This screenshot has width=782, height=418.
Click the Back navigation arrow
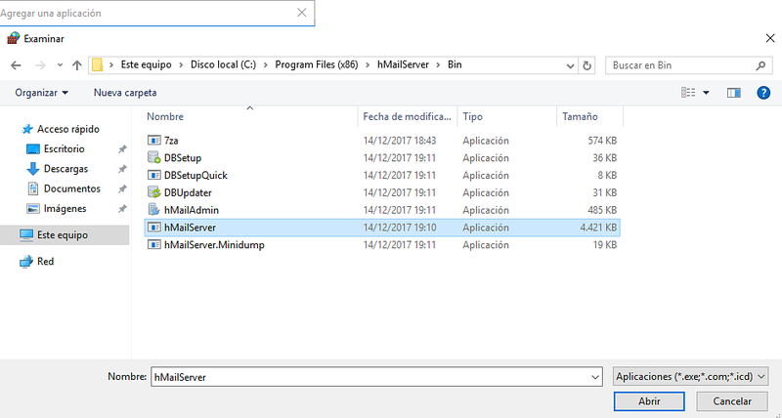pos(16,65)
